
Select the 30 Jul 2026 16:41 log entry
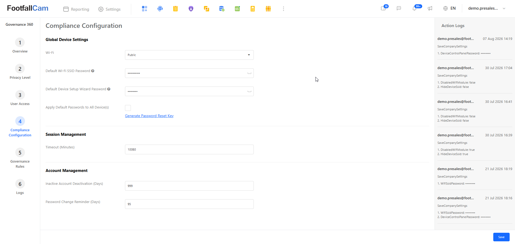coord(475,111)
